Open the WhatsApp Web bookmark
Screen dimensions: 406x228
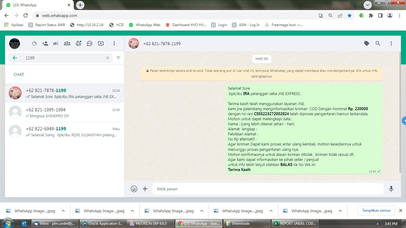point(145,25)
